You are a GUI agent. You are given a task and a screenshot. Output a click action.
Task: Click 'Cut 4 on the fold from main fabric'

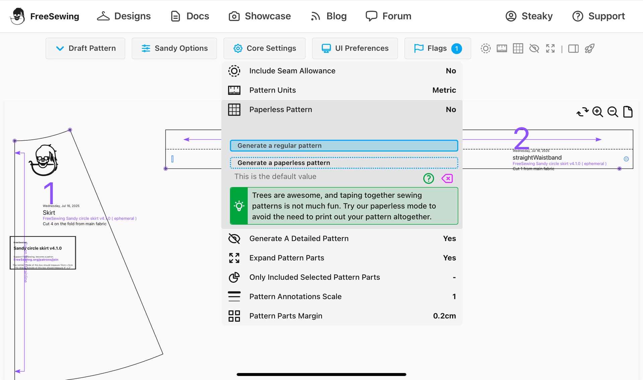coord(74,224)
